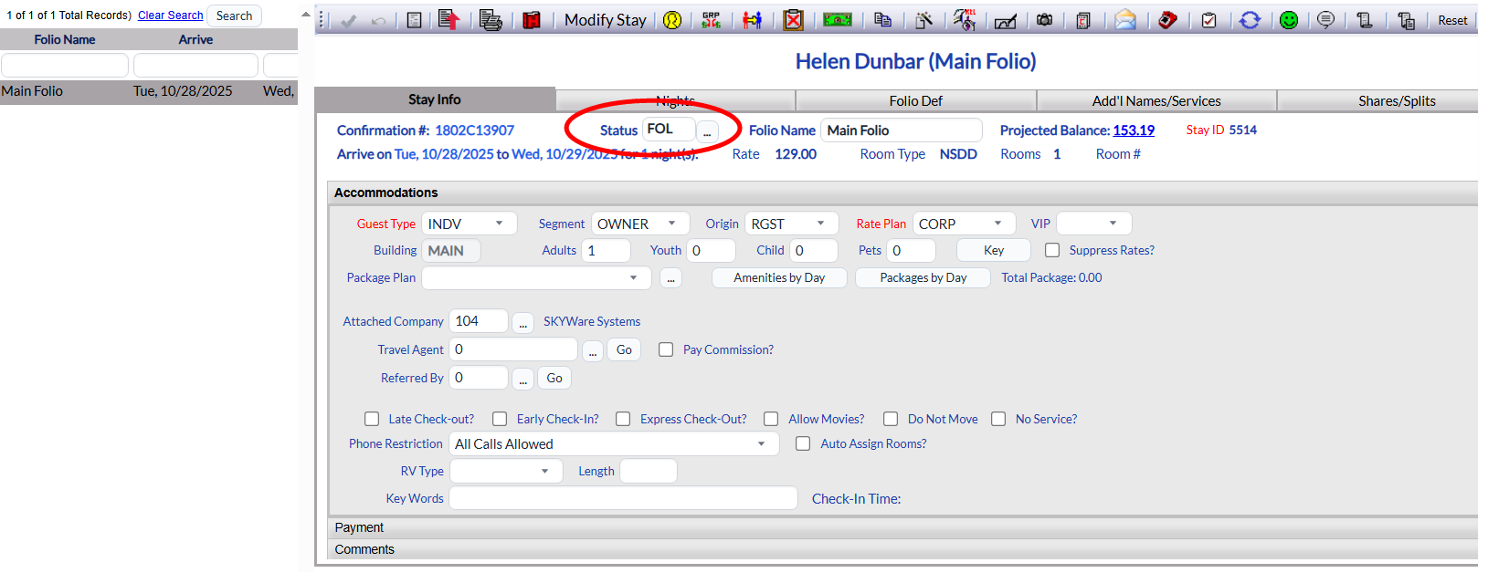Click the blue refresh arrows icon
1488x573 pixels.
coord(1250,20)
